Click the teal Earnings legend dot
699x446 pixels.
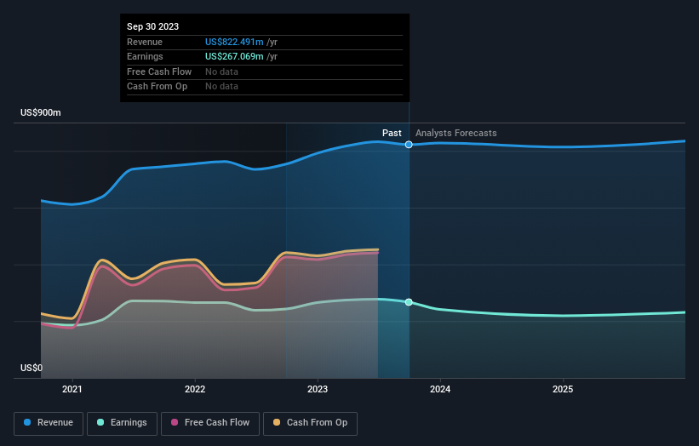[x=100, y=422]
